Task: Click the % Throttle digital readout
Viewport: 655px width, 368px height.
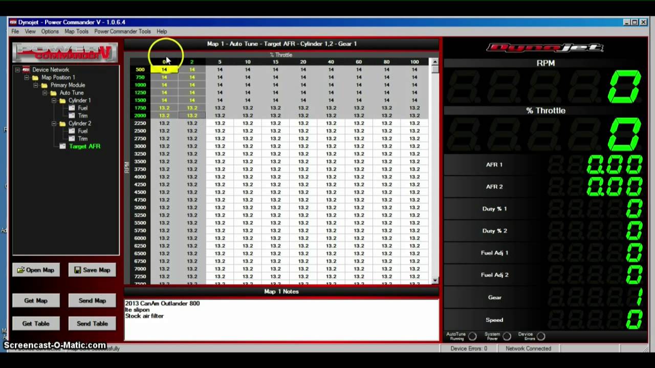Action: tap(545, 134)
